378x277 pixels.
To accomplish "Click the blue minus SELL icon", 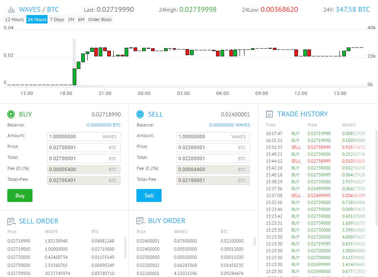I will (140, 114).
